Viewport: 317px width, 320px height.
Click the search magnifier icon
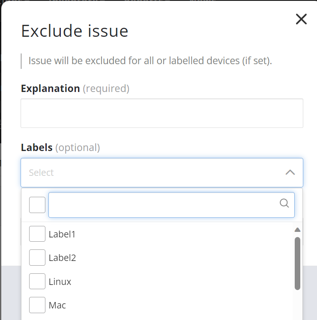click(x=284, y=204)
